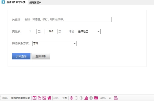
Task: Open the pink folder icon
Action: [96, 98]
